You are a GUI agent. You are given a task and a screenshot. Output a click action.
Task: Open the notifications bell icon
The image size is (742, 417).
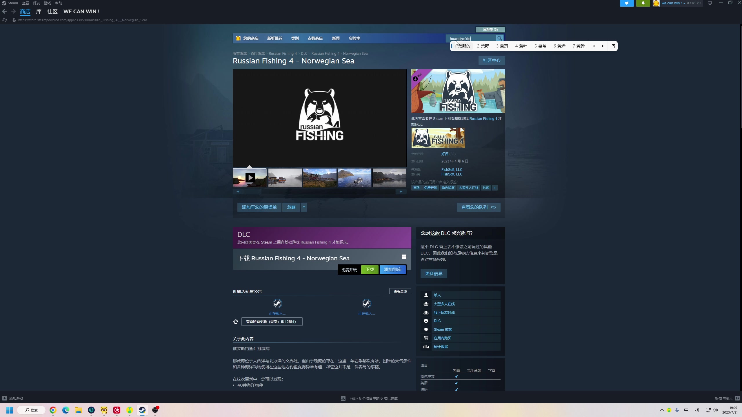pyautogui.click(x=643, y=3)
